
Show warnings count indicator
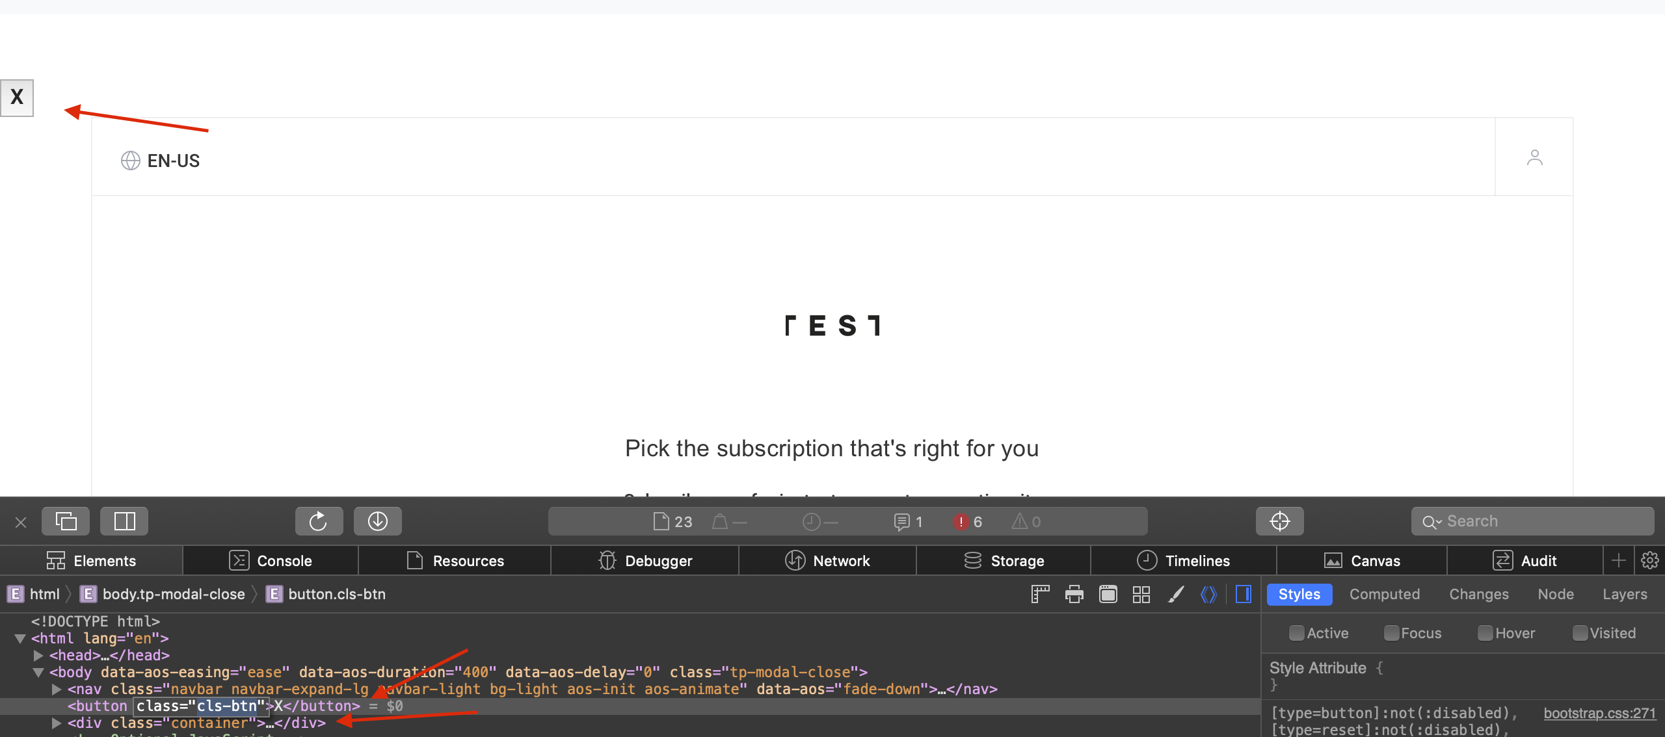pyautogui.click(x=1026, y=522)
